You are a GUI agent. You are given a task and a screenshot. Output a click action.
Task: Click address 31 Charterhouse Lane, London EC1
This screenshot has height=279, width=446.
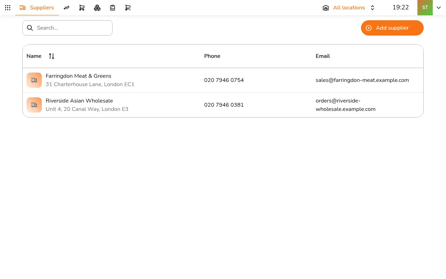(x=90, y=84)
